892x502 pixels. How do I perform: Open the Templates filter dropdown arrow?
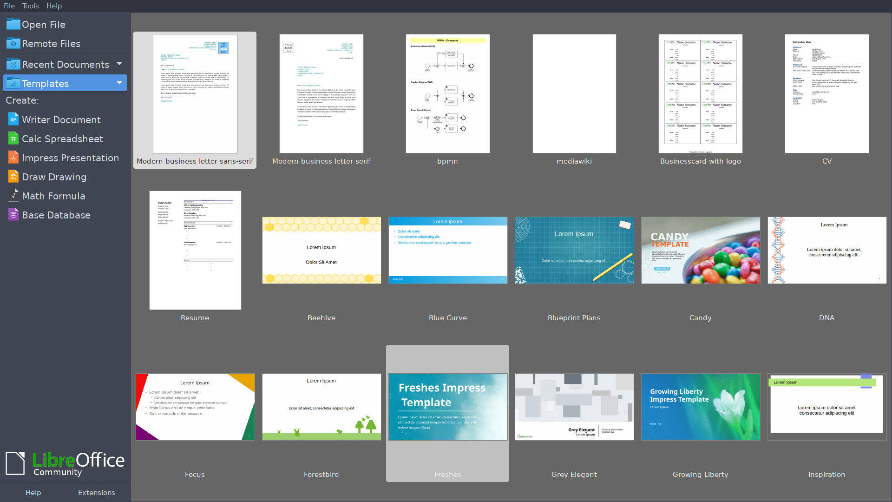coord(119,83)
